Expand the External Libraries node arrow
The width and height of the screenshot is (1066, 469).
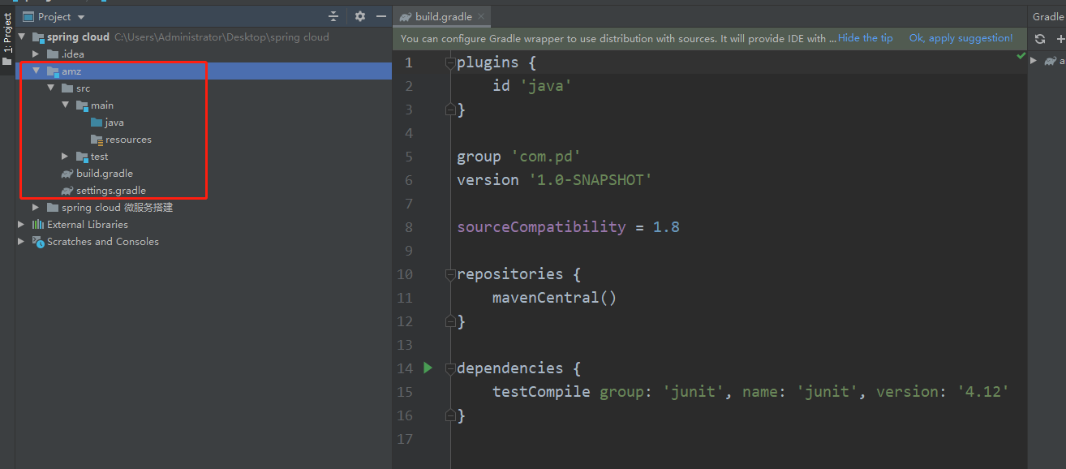click(x=22, y=225)
